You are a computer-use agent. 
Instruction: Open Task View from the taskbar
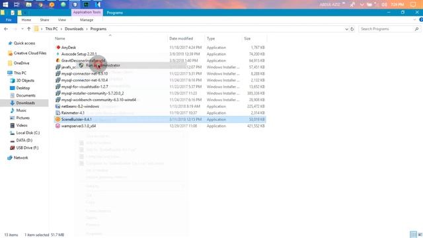pyautogui.click(x=17, y=5)
